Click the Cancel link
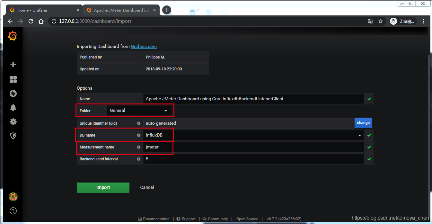The height and width of the screenshot is (224, 432). (147, 187)
